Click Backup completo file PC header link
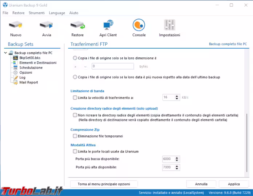Screen dimensions: 253x196 point(228,44)
